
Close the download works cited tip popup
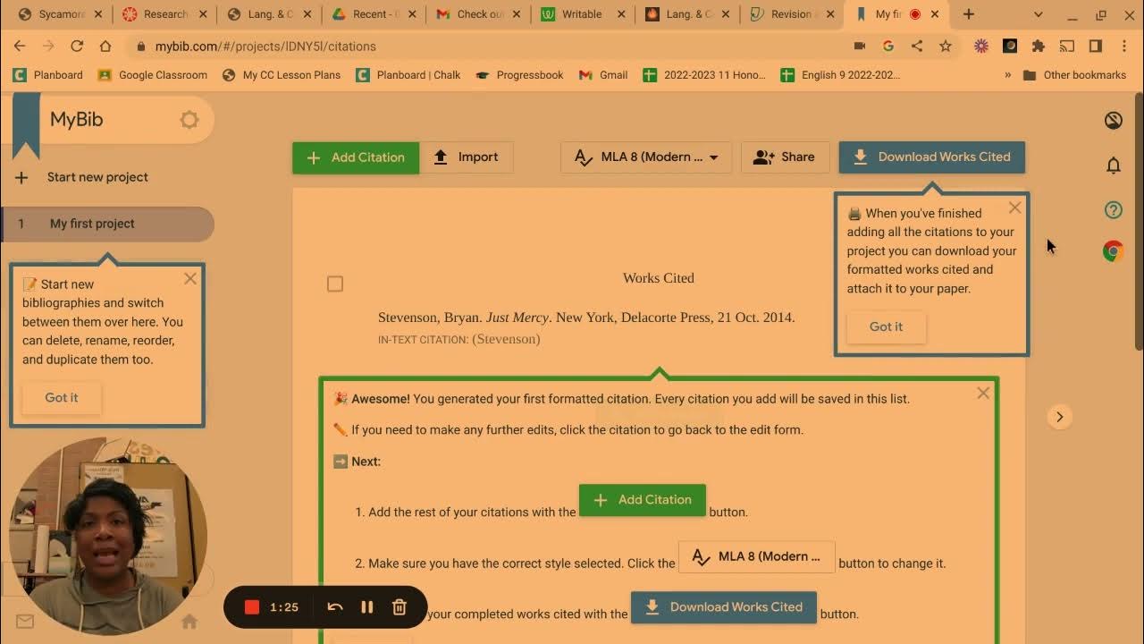tap(1014, 208)
